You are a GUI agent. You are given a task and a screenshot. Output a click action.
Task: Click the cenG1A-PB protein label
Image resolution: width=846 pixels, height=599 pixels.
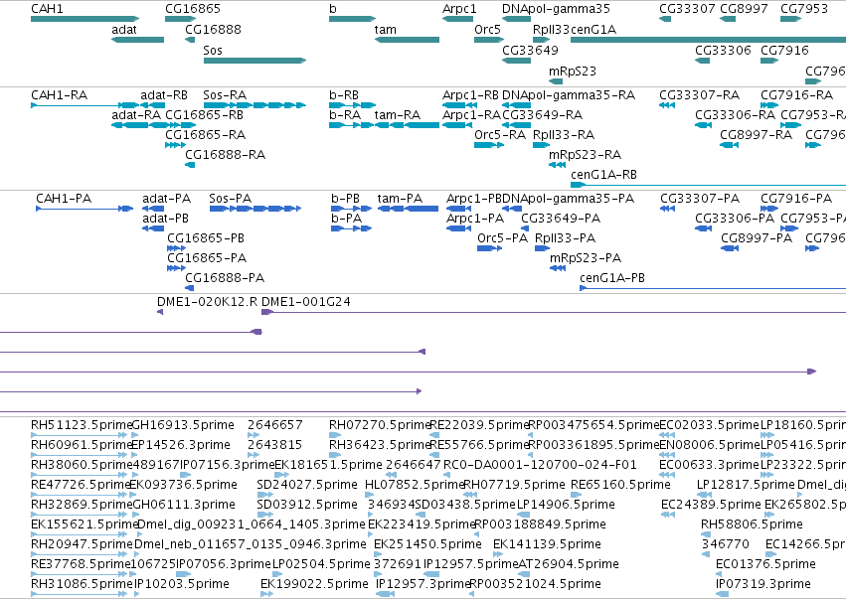611,278
